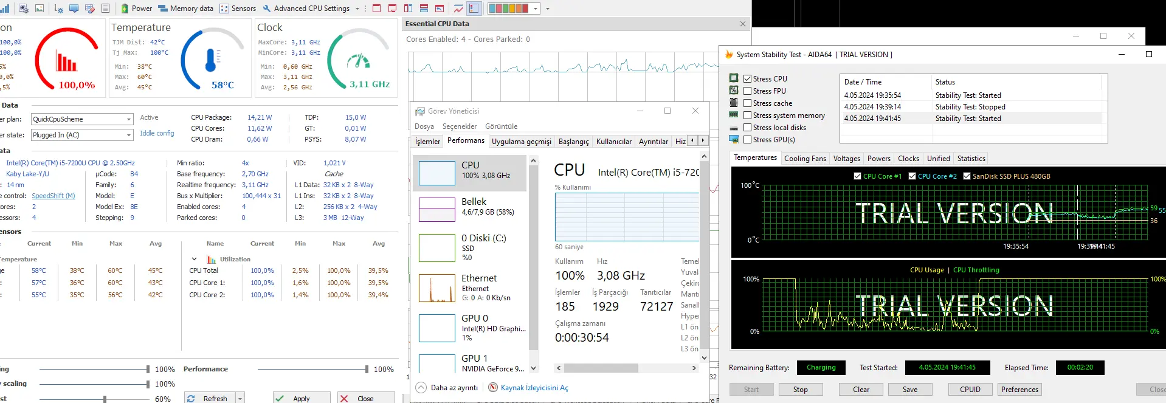Switch to Cooling Fans tab in AIDA64
Viewport: 1166px width, 403px height.
pyautogui.click(x=805, y=158)
